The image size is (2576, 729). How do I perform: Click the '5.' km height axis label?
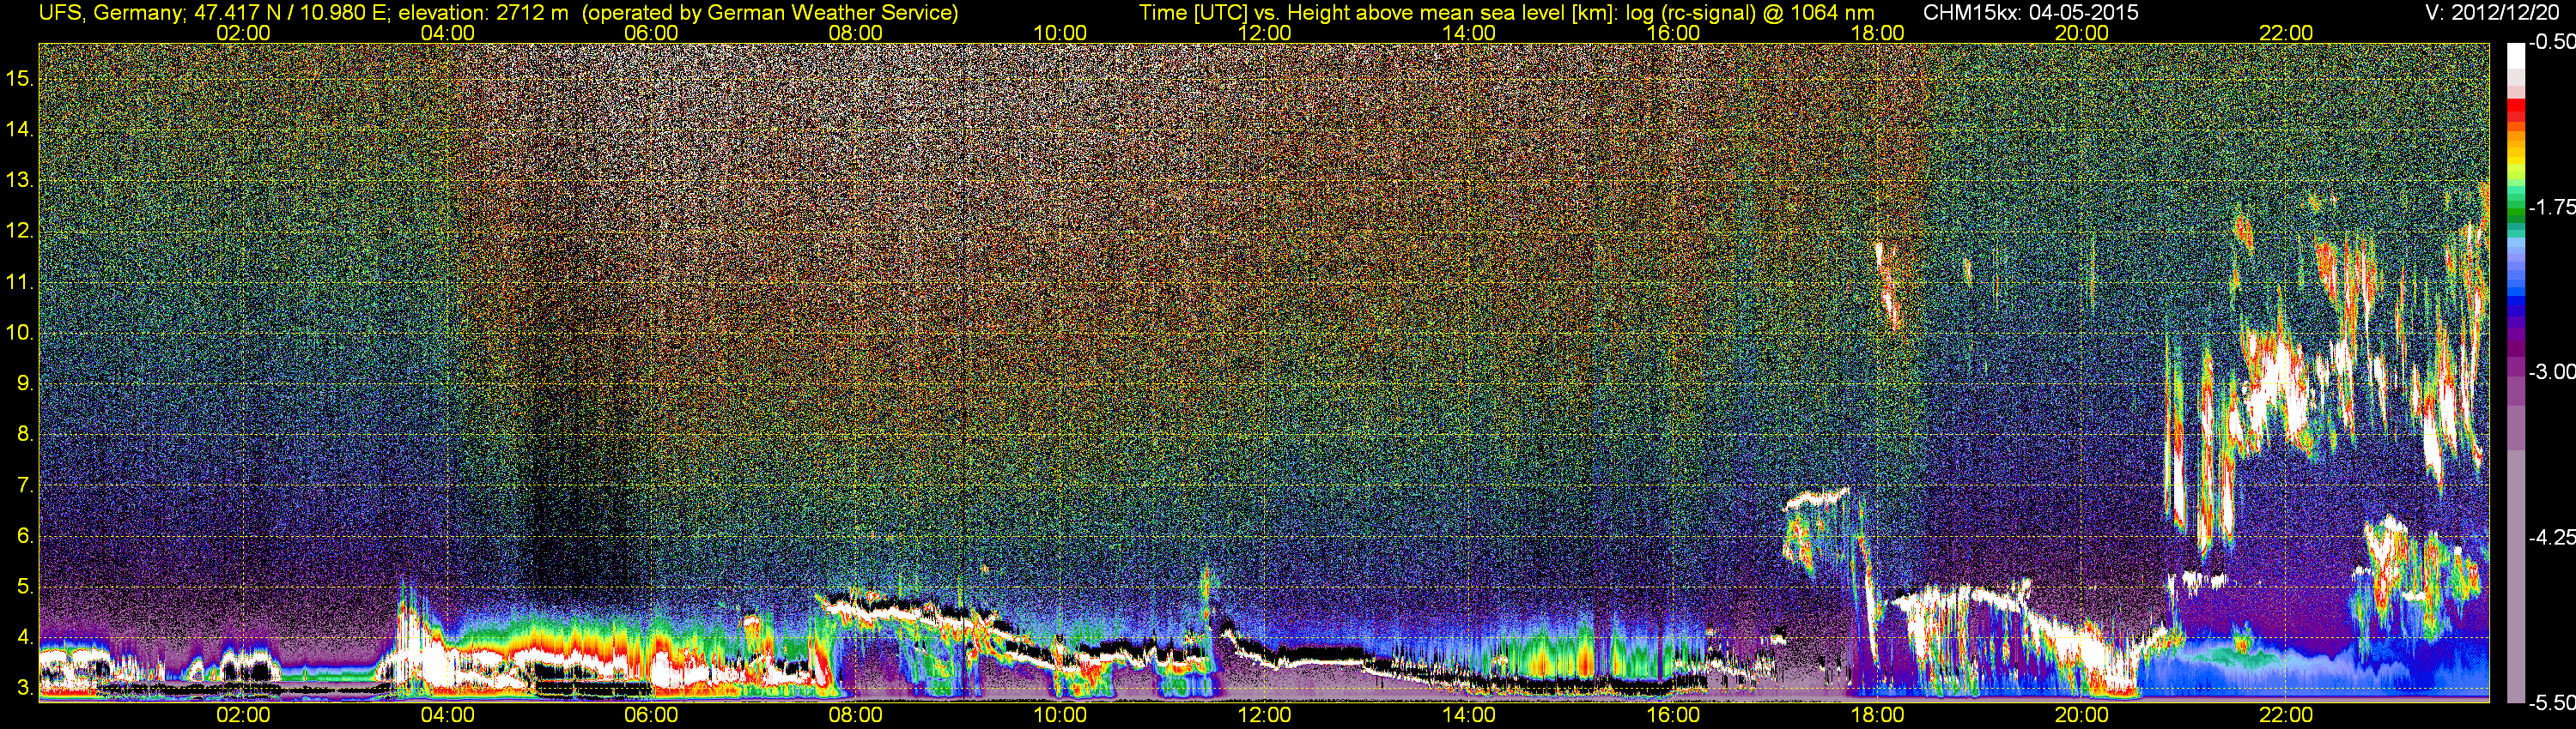point(25,586)
